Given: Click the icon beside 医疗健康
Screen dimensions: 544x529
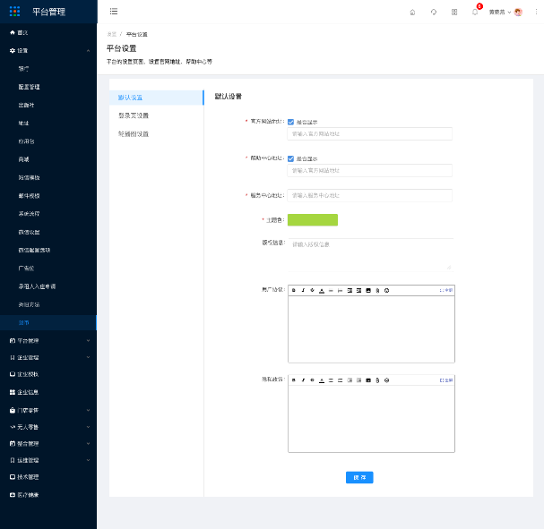Looking at the screenshot, I should tap(13, 495).
